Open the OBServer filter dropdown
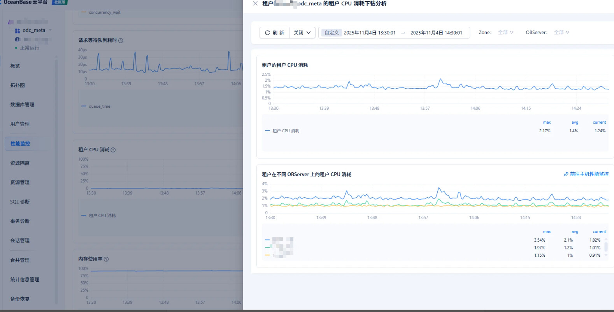 tap(561, 32)
